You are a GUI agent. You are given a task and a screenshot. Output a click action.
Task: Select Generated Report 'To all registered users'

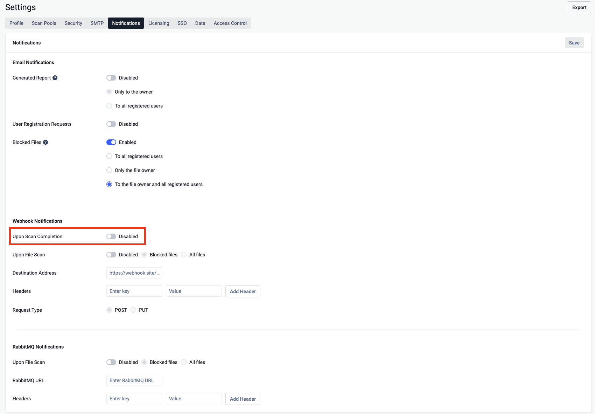(x=109, y=106)
